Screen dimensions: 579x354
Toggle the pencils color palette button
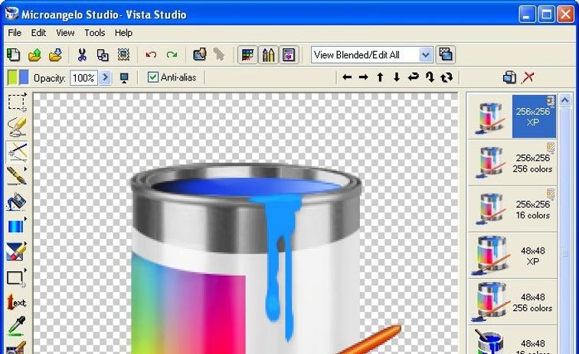[x=267, y=54]
